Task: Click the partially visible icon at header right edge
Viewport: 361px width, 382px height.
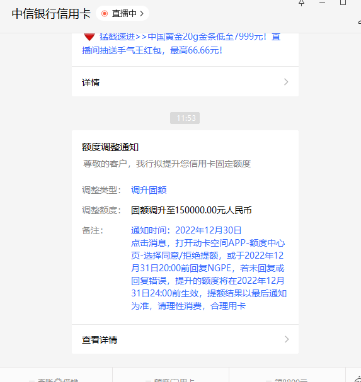Action: (x=360, y=22)
